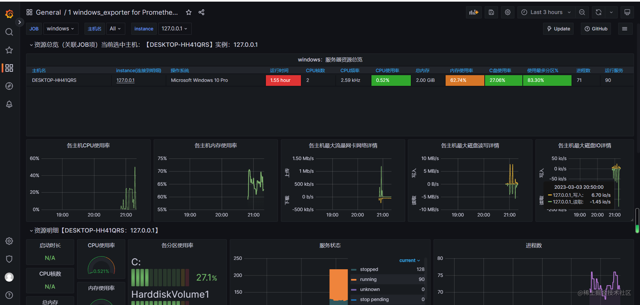Image resolution: width=640 pixels, height=305 pixels.
Task: Click the Update button
Action: (x=558, y=29)
